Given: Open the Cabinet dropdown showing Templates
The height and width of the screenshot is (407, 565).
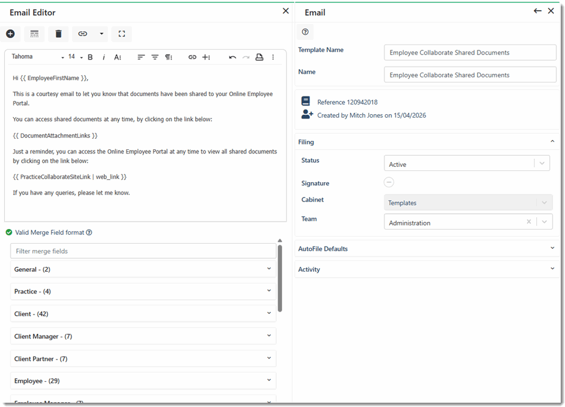Looking at the screenshot, I should pos(468,203).
